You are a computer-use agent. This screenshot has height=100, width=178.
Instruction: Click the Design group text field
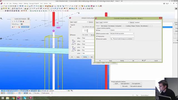(x=122, y=36)
